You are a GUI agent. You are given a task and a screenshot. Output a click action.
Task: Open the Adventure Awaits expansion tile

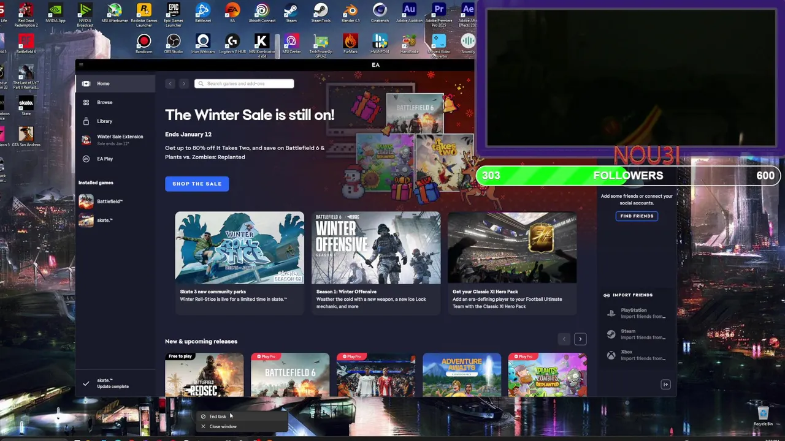[462, 374]
